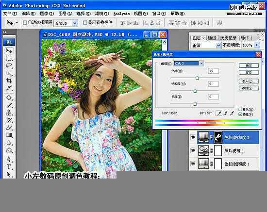
Task: Click the 载入 button
Action: tap(249, 81)
